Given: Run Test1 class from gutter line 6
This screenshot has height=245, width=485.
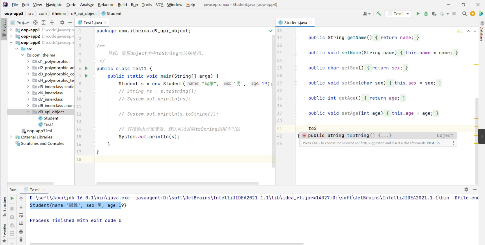Looking at the screenshot, I should tap(86, 68).
